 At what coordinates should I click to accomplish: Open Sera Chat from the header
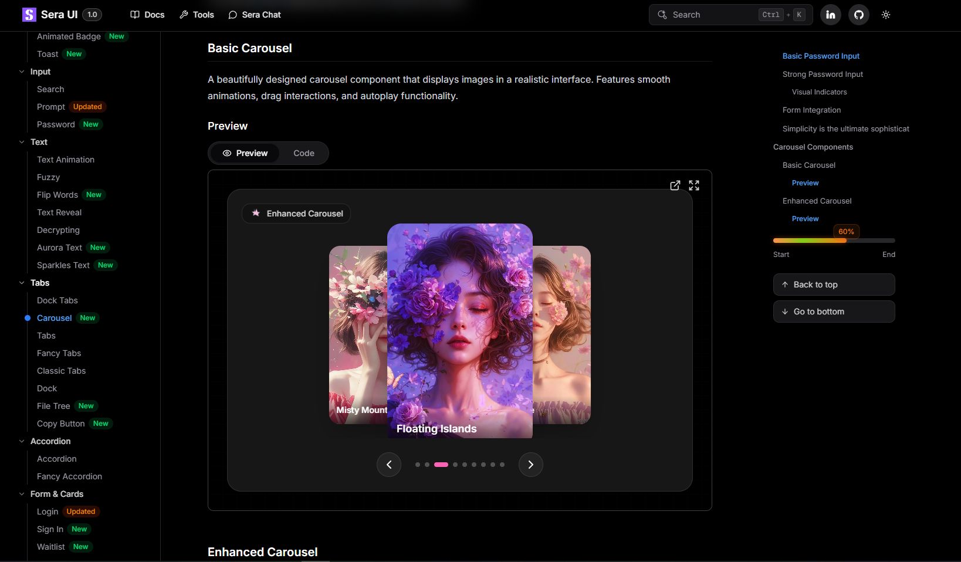tap(255, 15)
